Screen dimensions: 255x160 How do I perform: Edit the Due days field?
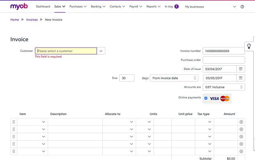coord(127,78)
